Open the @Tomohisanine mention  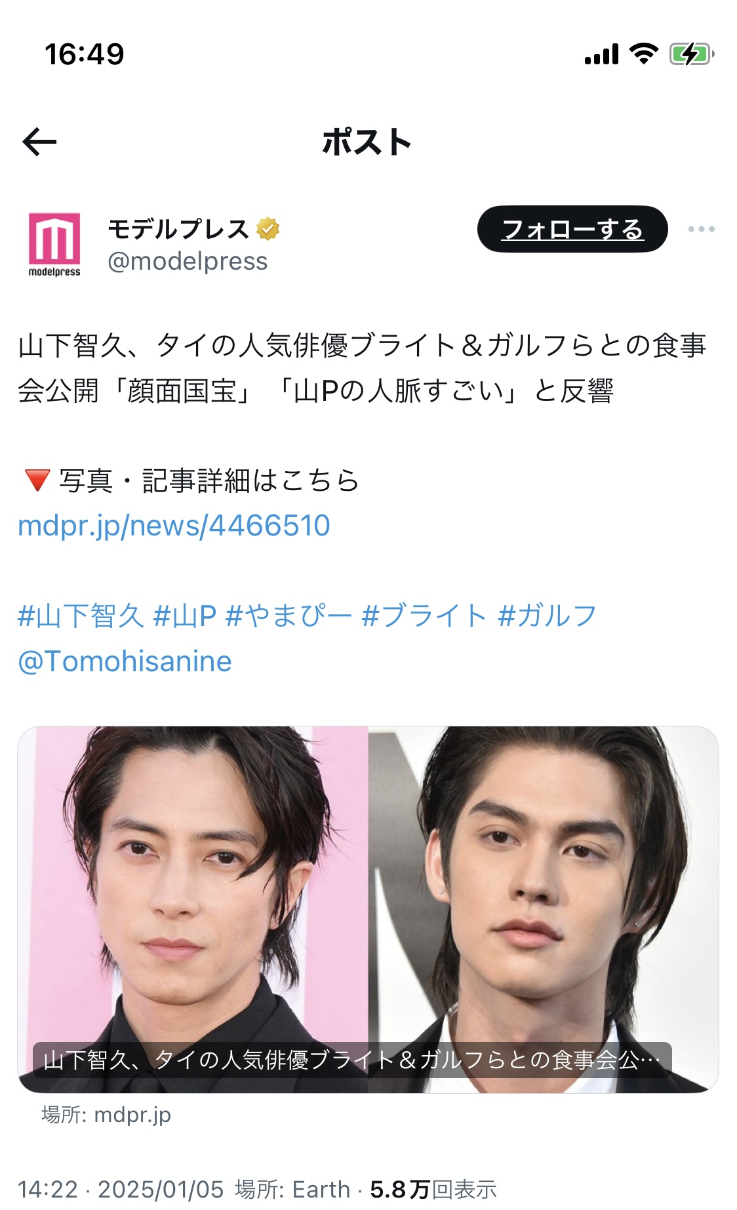pos(125,661)
